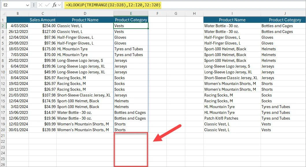Click Bottles and Cages in row 17, column E
Screen dimensions: 306x167
(x=131, y=113)
